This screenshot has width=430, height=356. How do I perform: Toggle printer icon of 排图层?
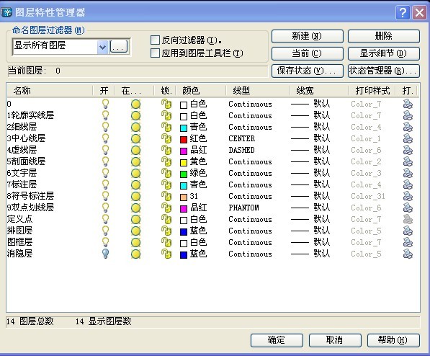point(408,231)
